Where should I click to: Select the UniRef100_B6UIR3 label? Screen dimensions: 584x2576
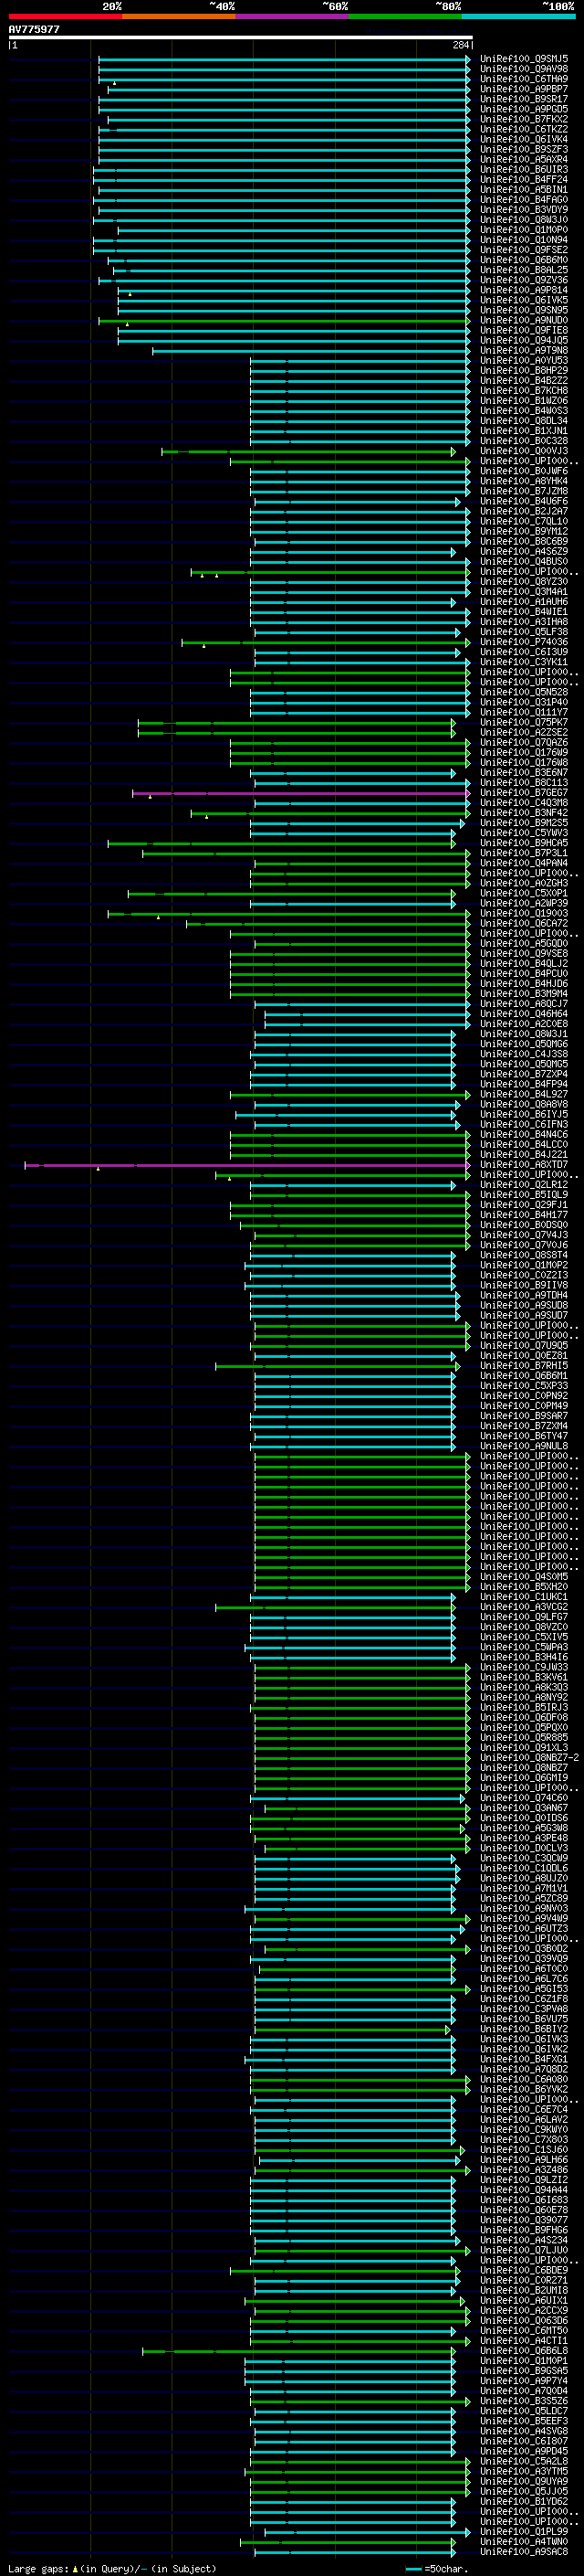click(x=524, y=170)
